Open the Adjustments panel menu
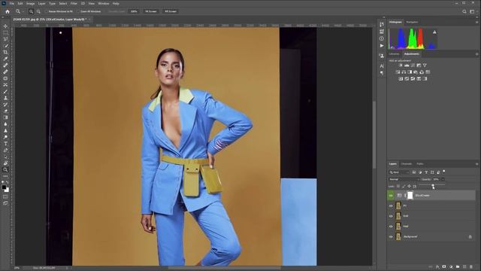 pos(476,54)
